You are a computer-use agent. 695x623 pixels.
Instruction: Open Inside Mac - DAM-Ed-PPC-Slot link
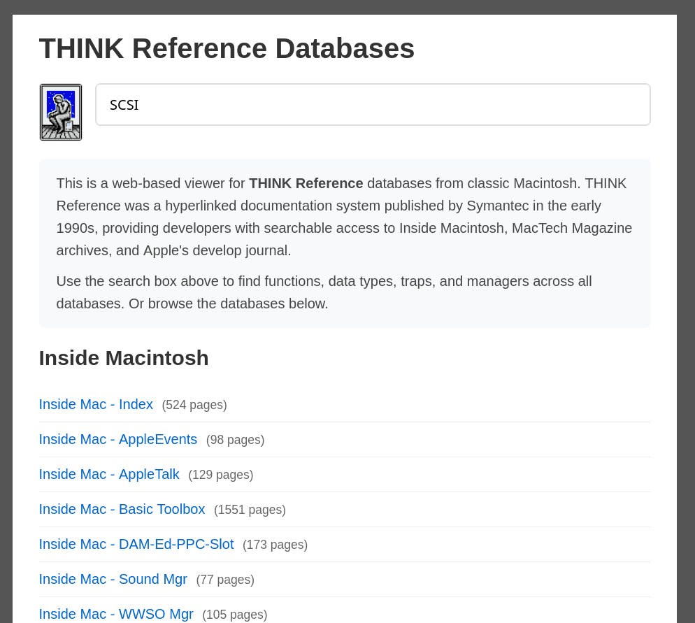(x=136, y=544)
